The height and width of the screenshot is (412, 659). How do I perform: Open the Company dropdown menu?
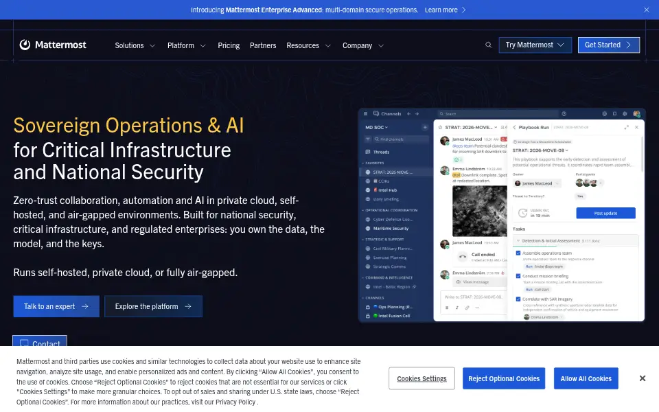(363, 45)
